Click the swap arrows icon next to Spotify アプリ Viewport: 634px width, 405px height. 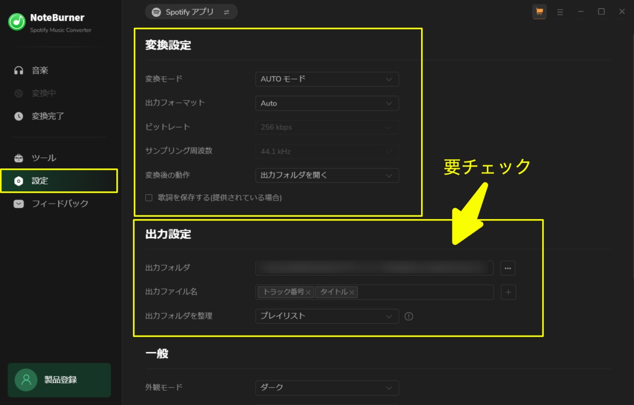[x=226, y=12]
